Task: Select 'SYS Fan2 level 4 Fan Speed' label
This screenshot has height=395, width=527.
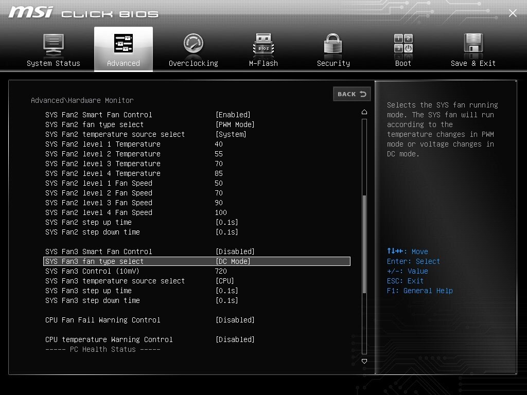Action: tap(99, 212)
